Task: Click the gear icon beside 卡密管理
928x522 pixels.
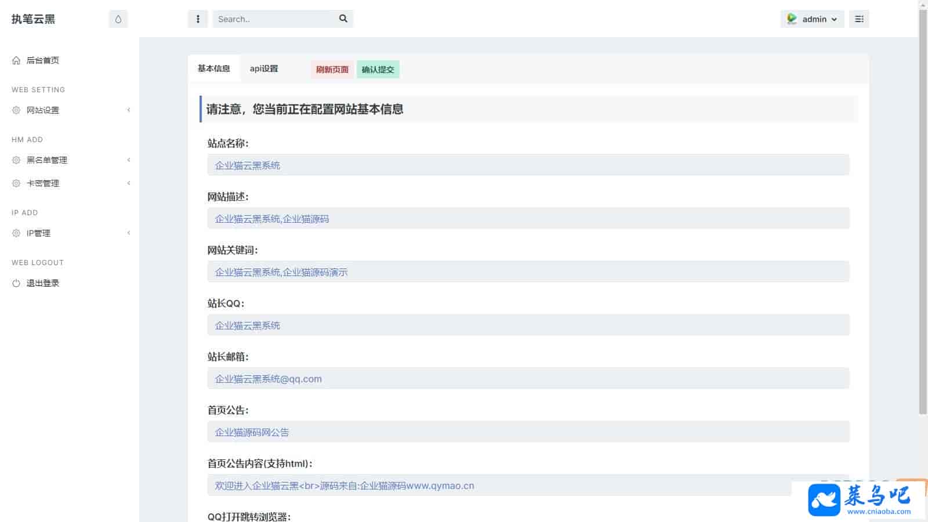Action: click(x=16, y=183)
